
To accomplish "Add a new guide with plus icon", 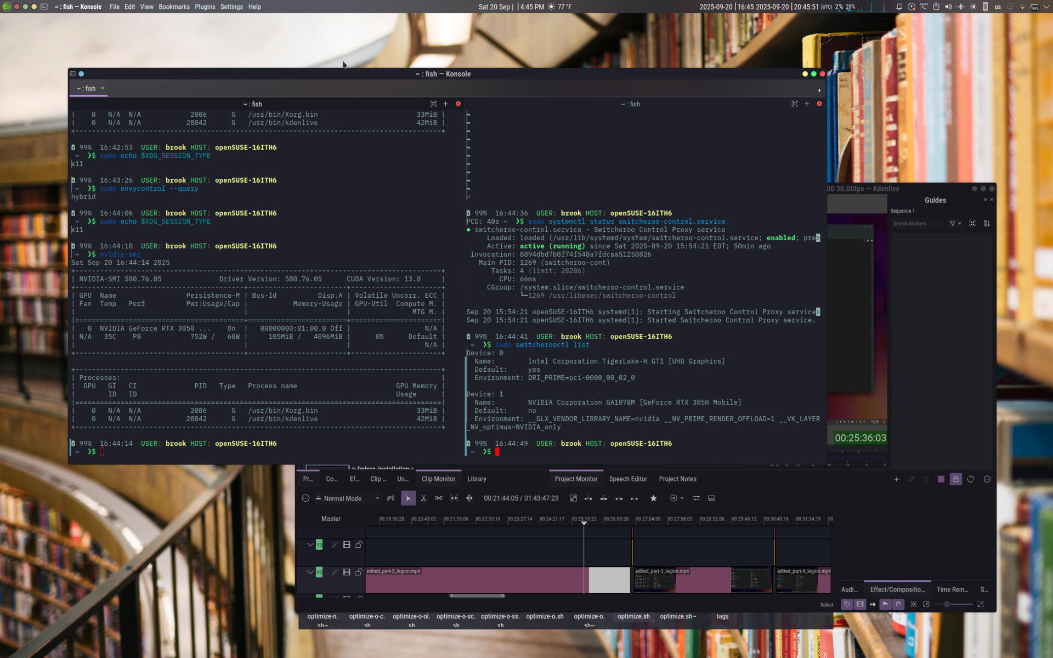I will click(896, 479).
